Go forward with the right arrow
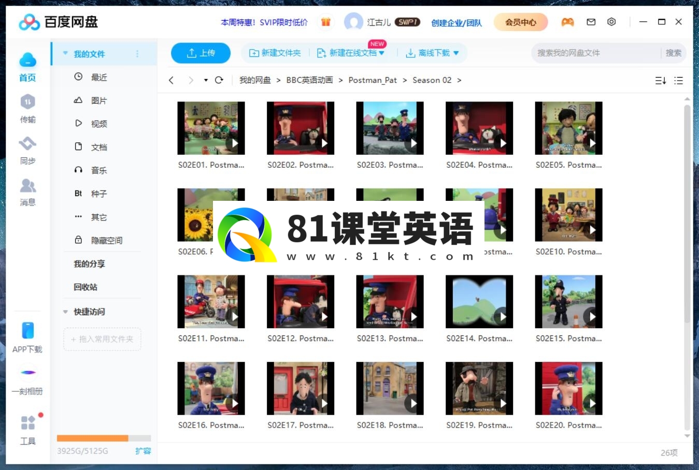 pos(191,80)
